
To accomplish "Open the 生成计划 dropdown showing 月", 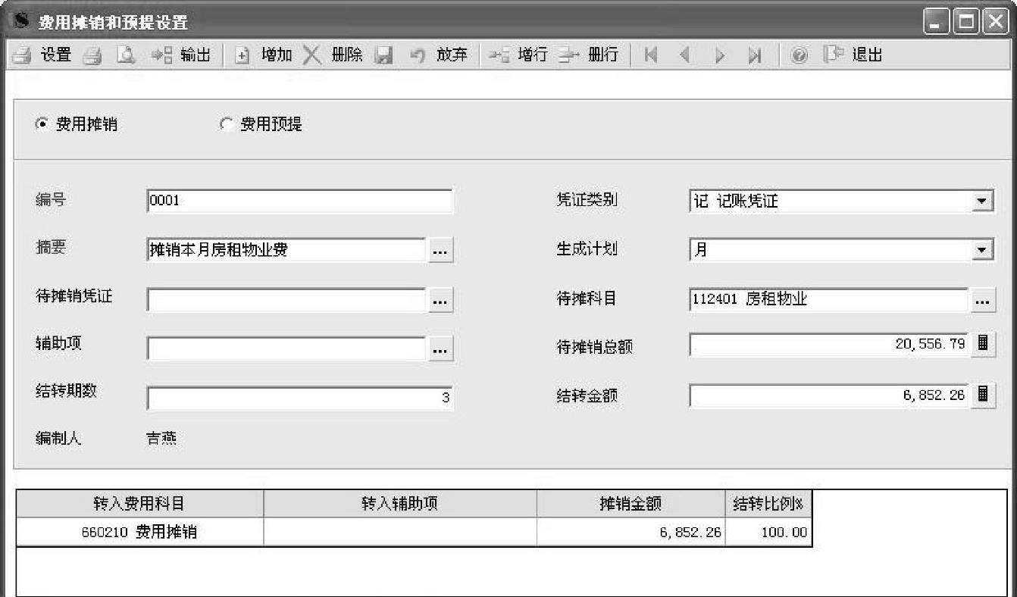I will (982, 250).
